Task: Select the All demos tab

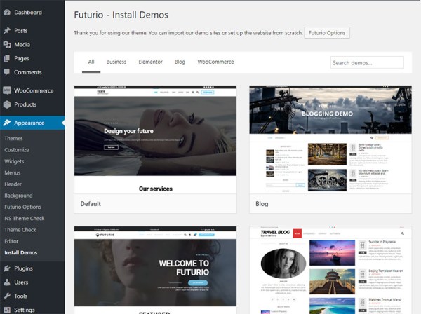Action: tap(91, 62)
